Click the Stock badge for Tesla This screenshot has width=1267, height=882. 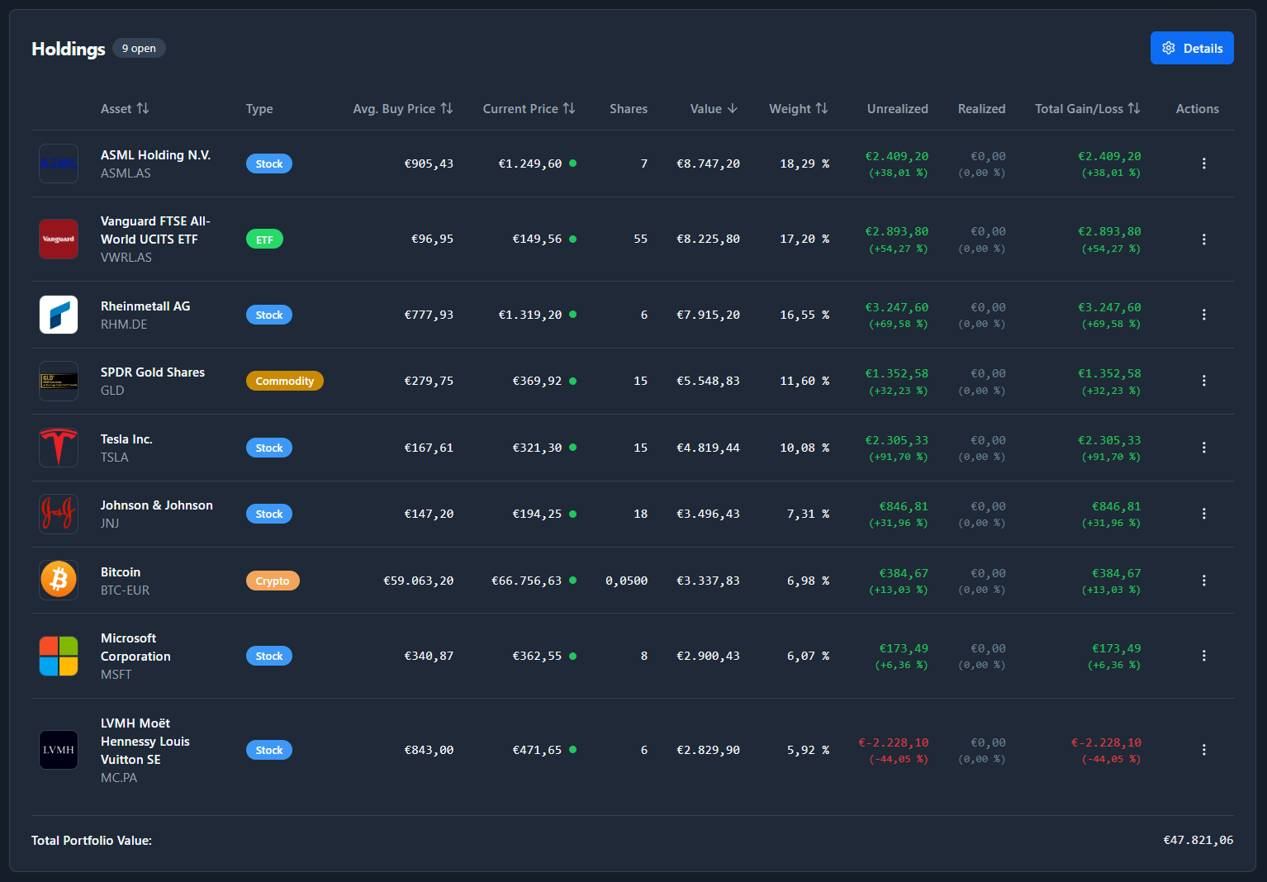point(269,448)
